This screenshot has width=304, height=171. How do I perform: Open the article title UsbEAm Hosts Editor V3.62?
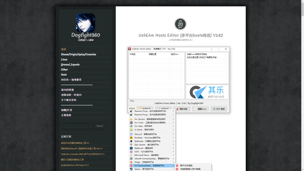point(181,35)
